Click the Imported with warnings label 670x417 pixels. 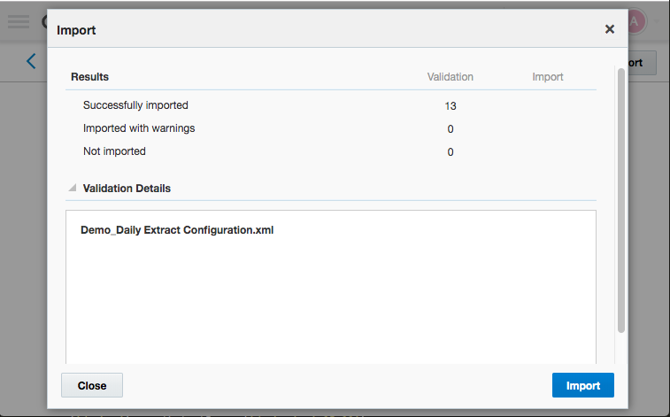(x=139, y=128)
